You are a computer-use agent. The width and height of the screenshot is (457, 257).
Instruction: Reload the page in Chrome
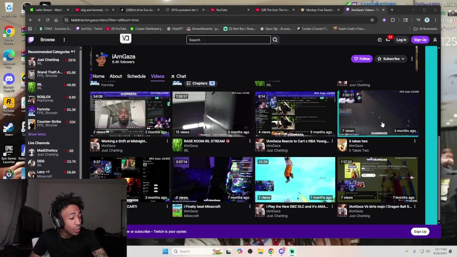pos(47,20)
